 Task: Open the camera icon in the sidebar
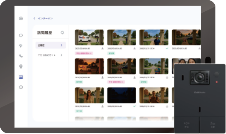click(x=21, y=66)
